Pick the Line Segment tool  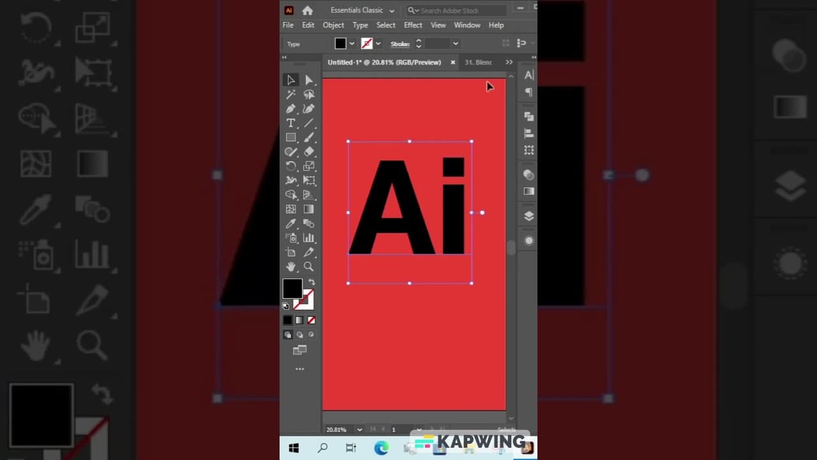click(309, 123)
